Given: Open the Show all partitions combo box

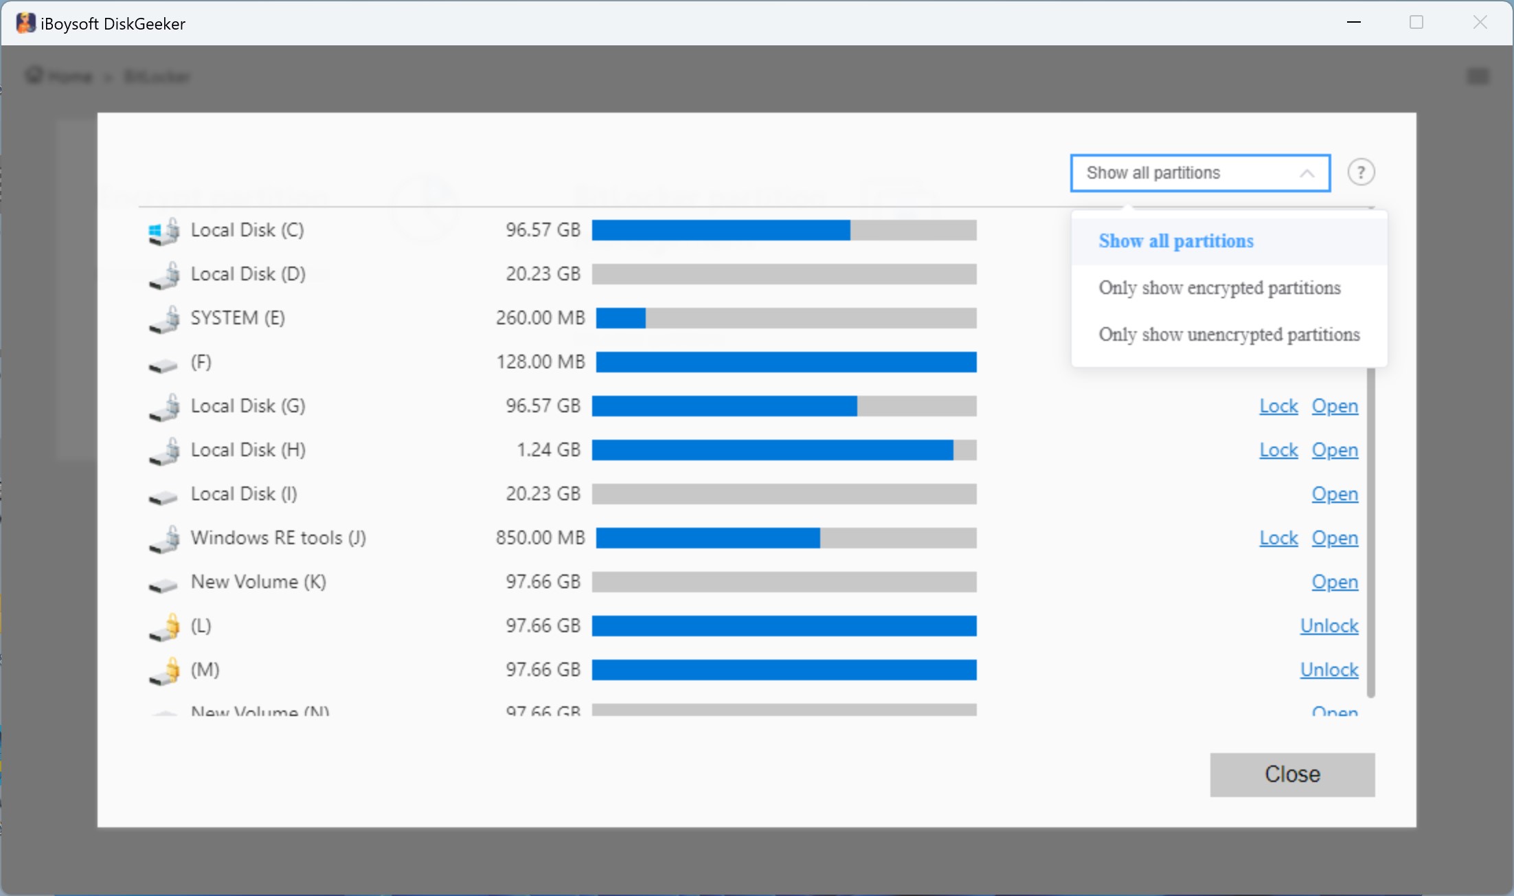Looking at the screenshot, I should (x=1199, y=172).
